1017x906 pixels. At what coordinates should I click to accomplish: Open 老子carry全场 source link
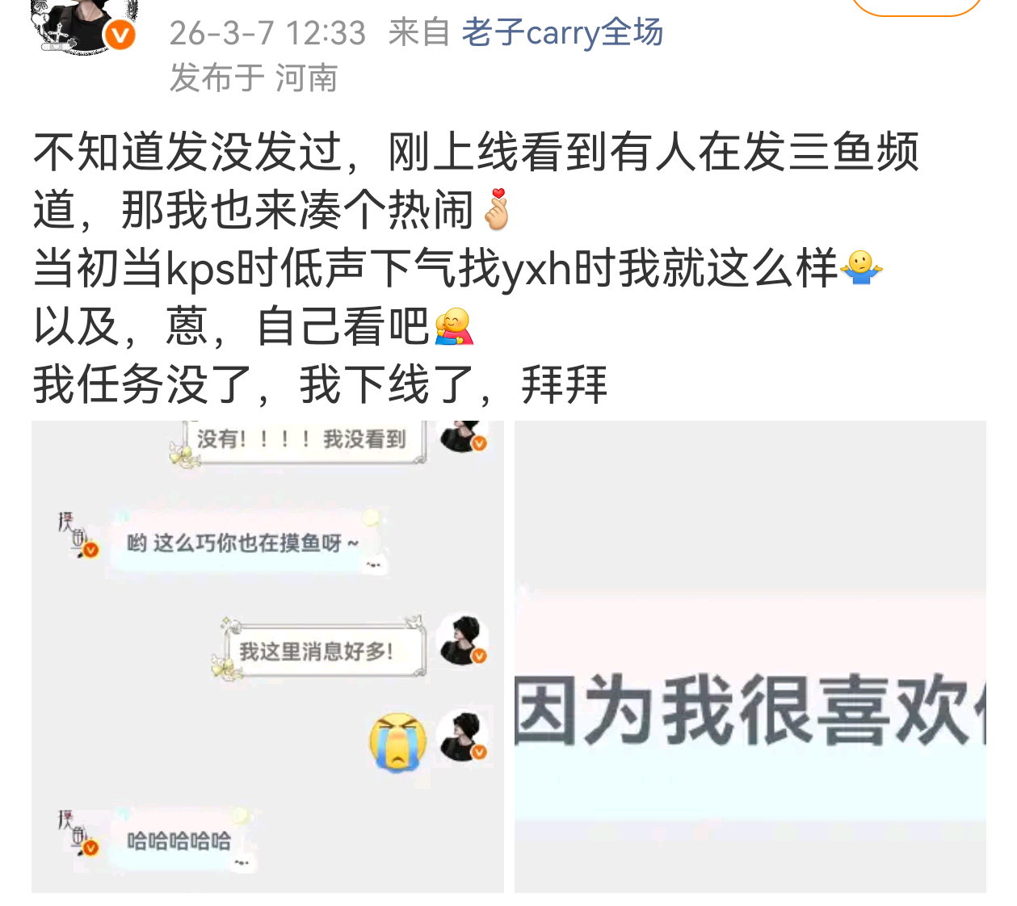point(562,33)
